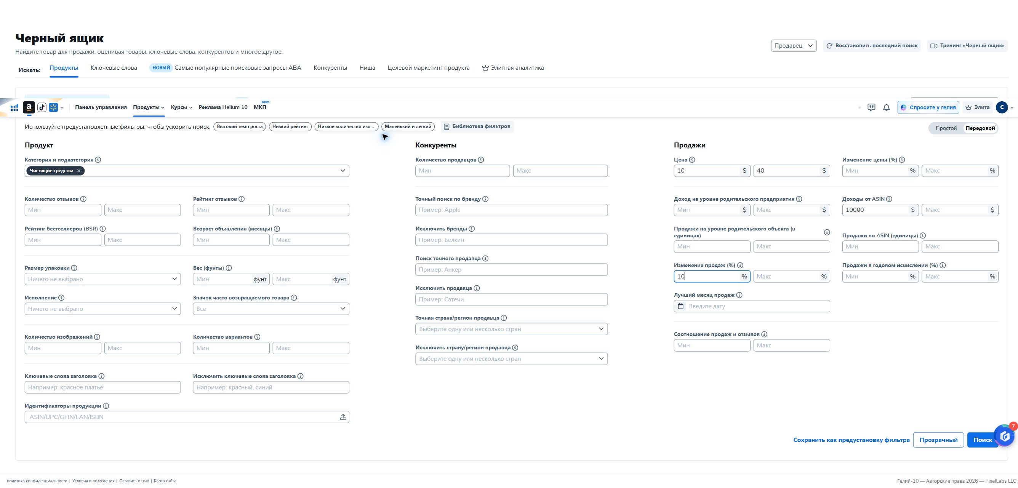This screenshot has width=1018, height=488.
Task: Switch to Ниша tab
Action: [367, 67]
